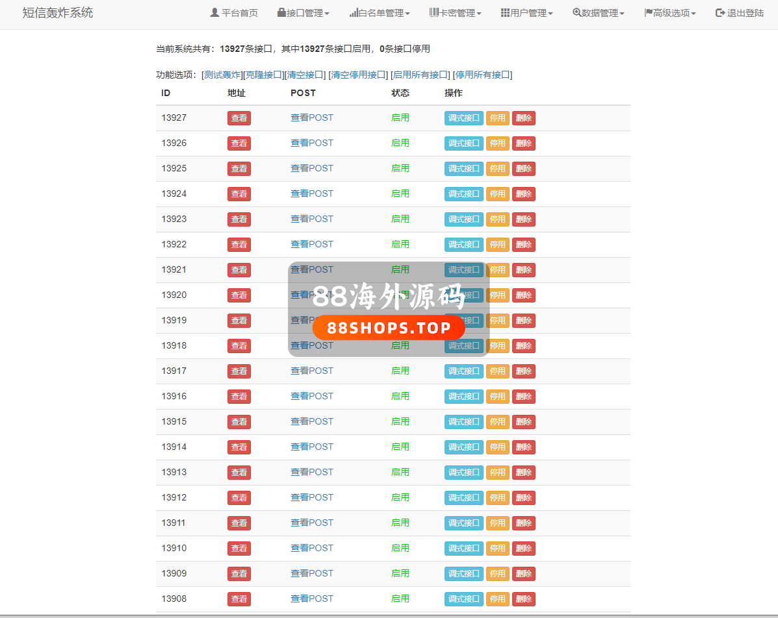Click the barcode icon for 卡密管理

point(434,13)
